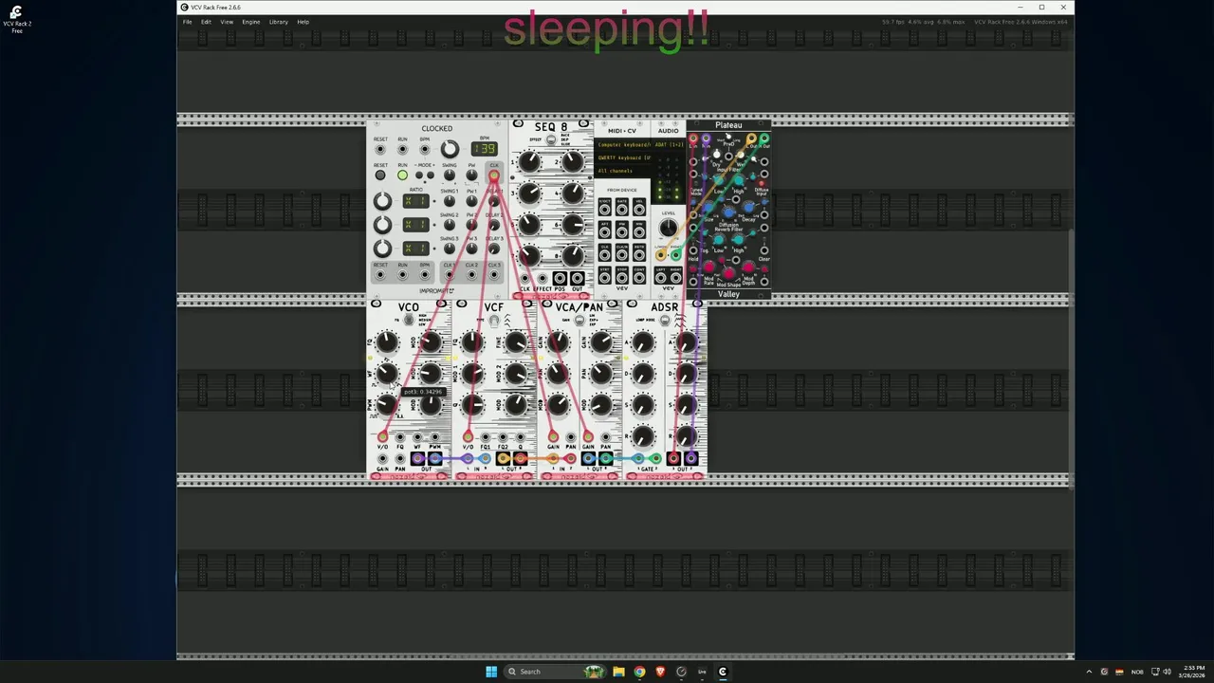The image size is (1214, 683).
Task: Click MIDI-CV V/OCT output jack
Action: 604,210
